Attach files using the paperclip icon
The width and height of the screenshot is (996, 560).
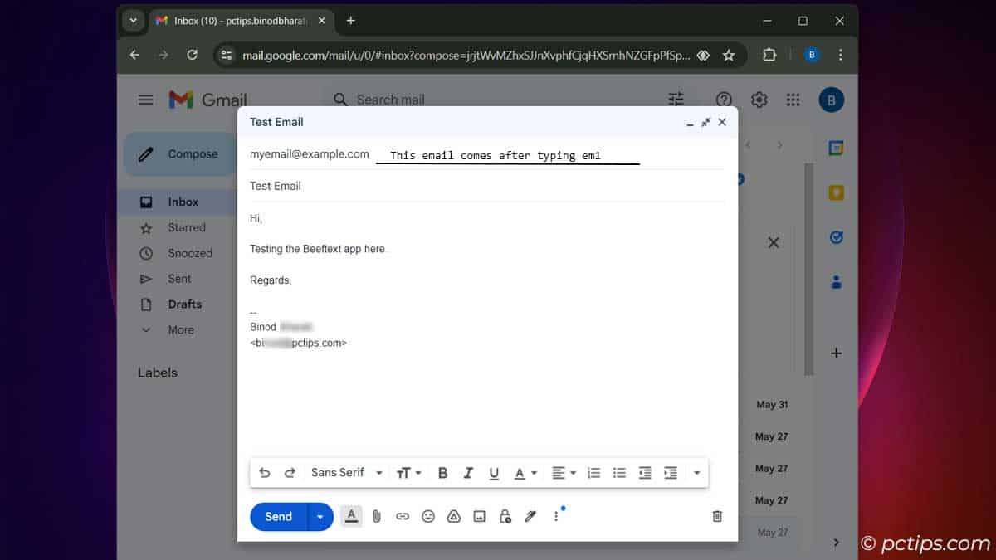tap(377, 516)
